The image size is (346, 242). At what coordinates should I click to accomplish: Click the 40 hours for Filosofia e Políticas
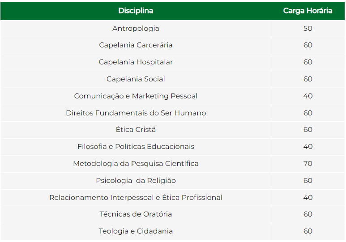308,146
